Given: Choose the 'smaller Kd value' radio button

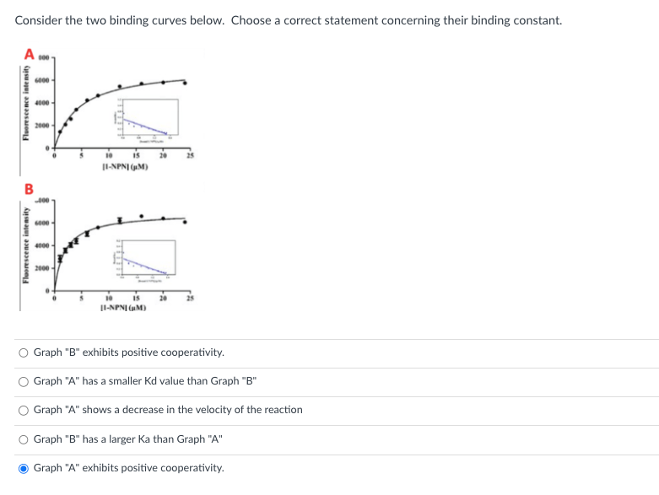Looking at the screenshot, I should click(24, 381).
